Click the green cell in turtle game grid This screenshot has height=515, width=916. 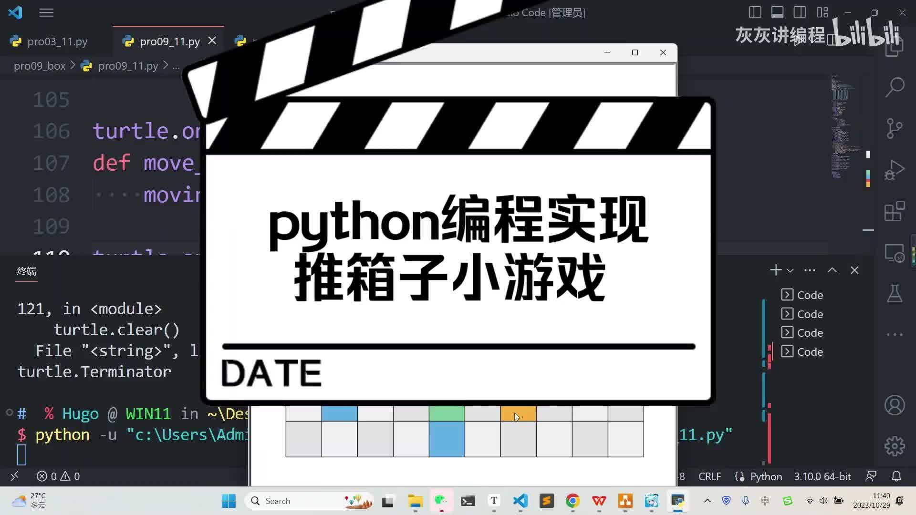(x=447, y=413)
